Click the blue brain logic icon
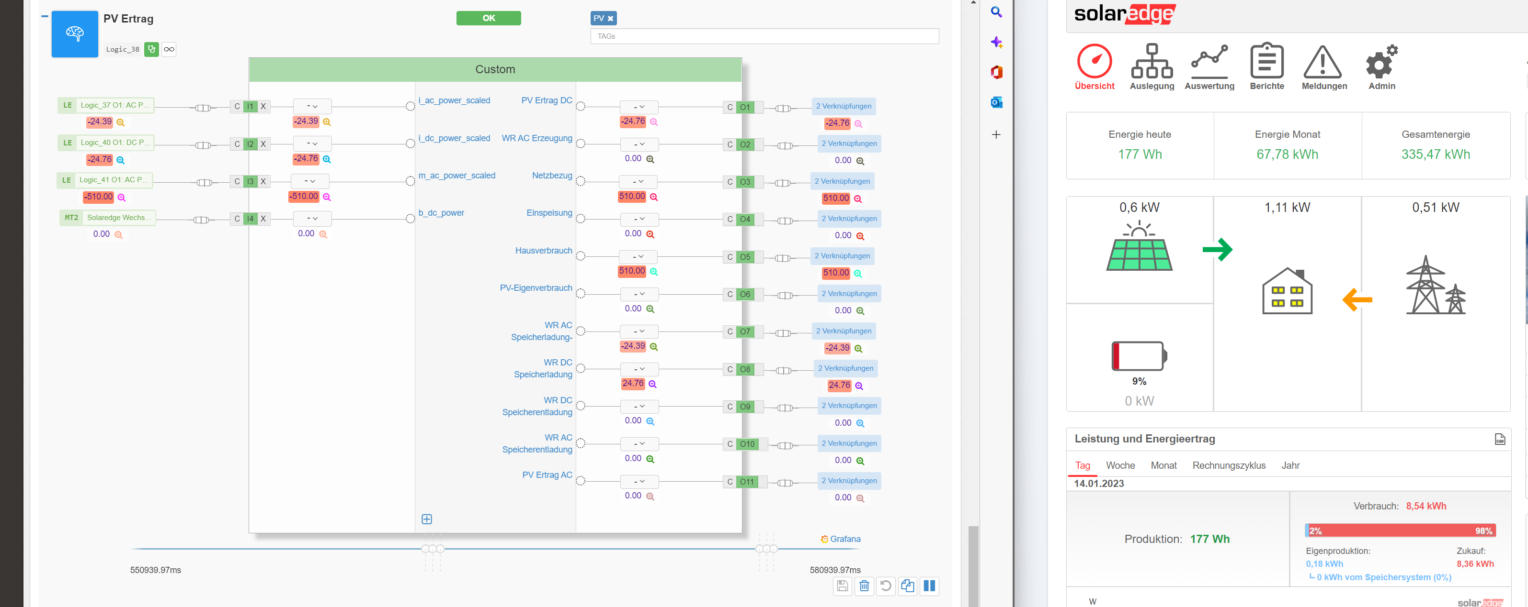 coord(75,34)
